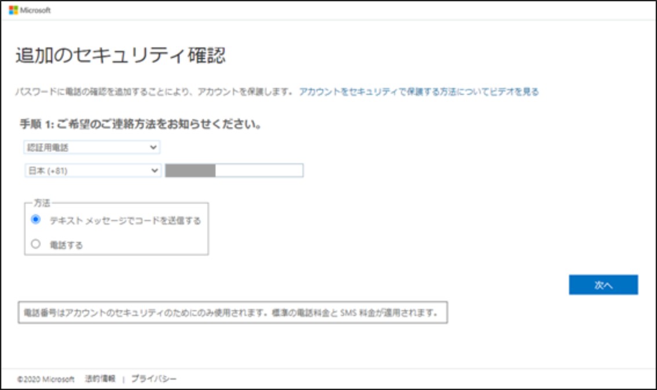Expand the 日本 (+81) country code dropdown
The height and width of the screenshot is (390, 657).
pos(92,171)
